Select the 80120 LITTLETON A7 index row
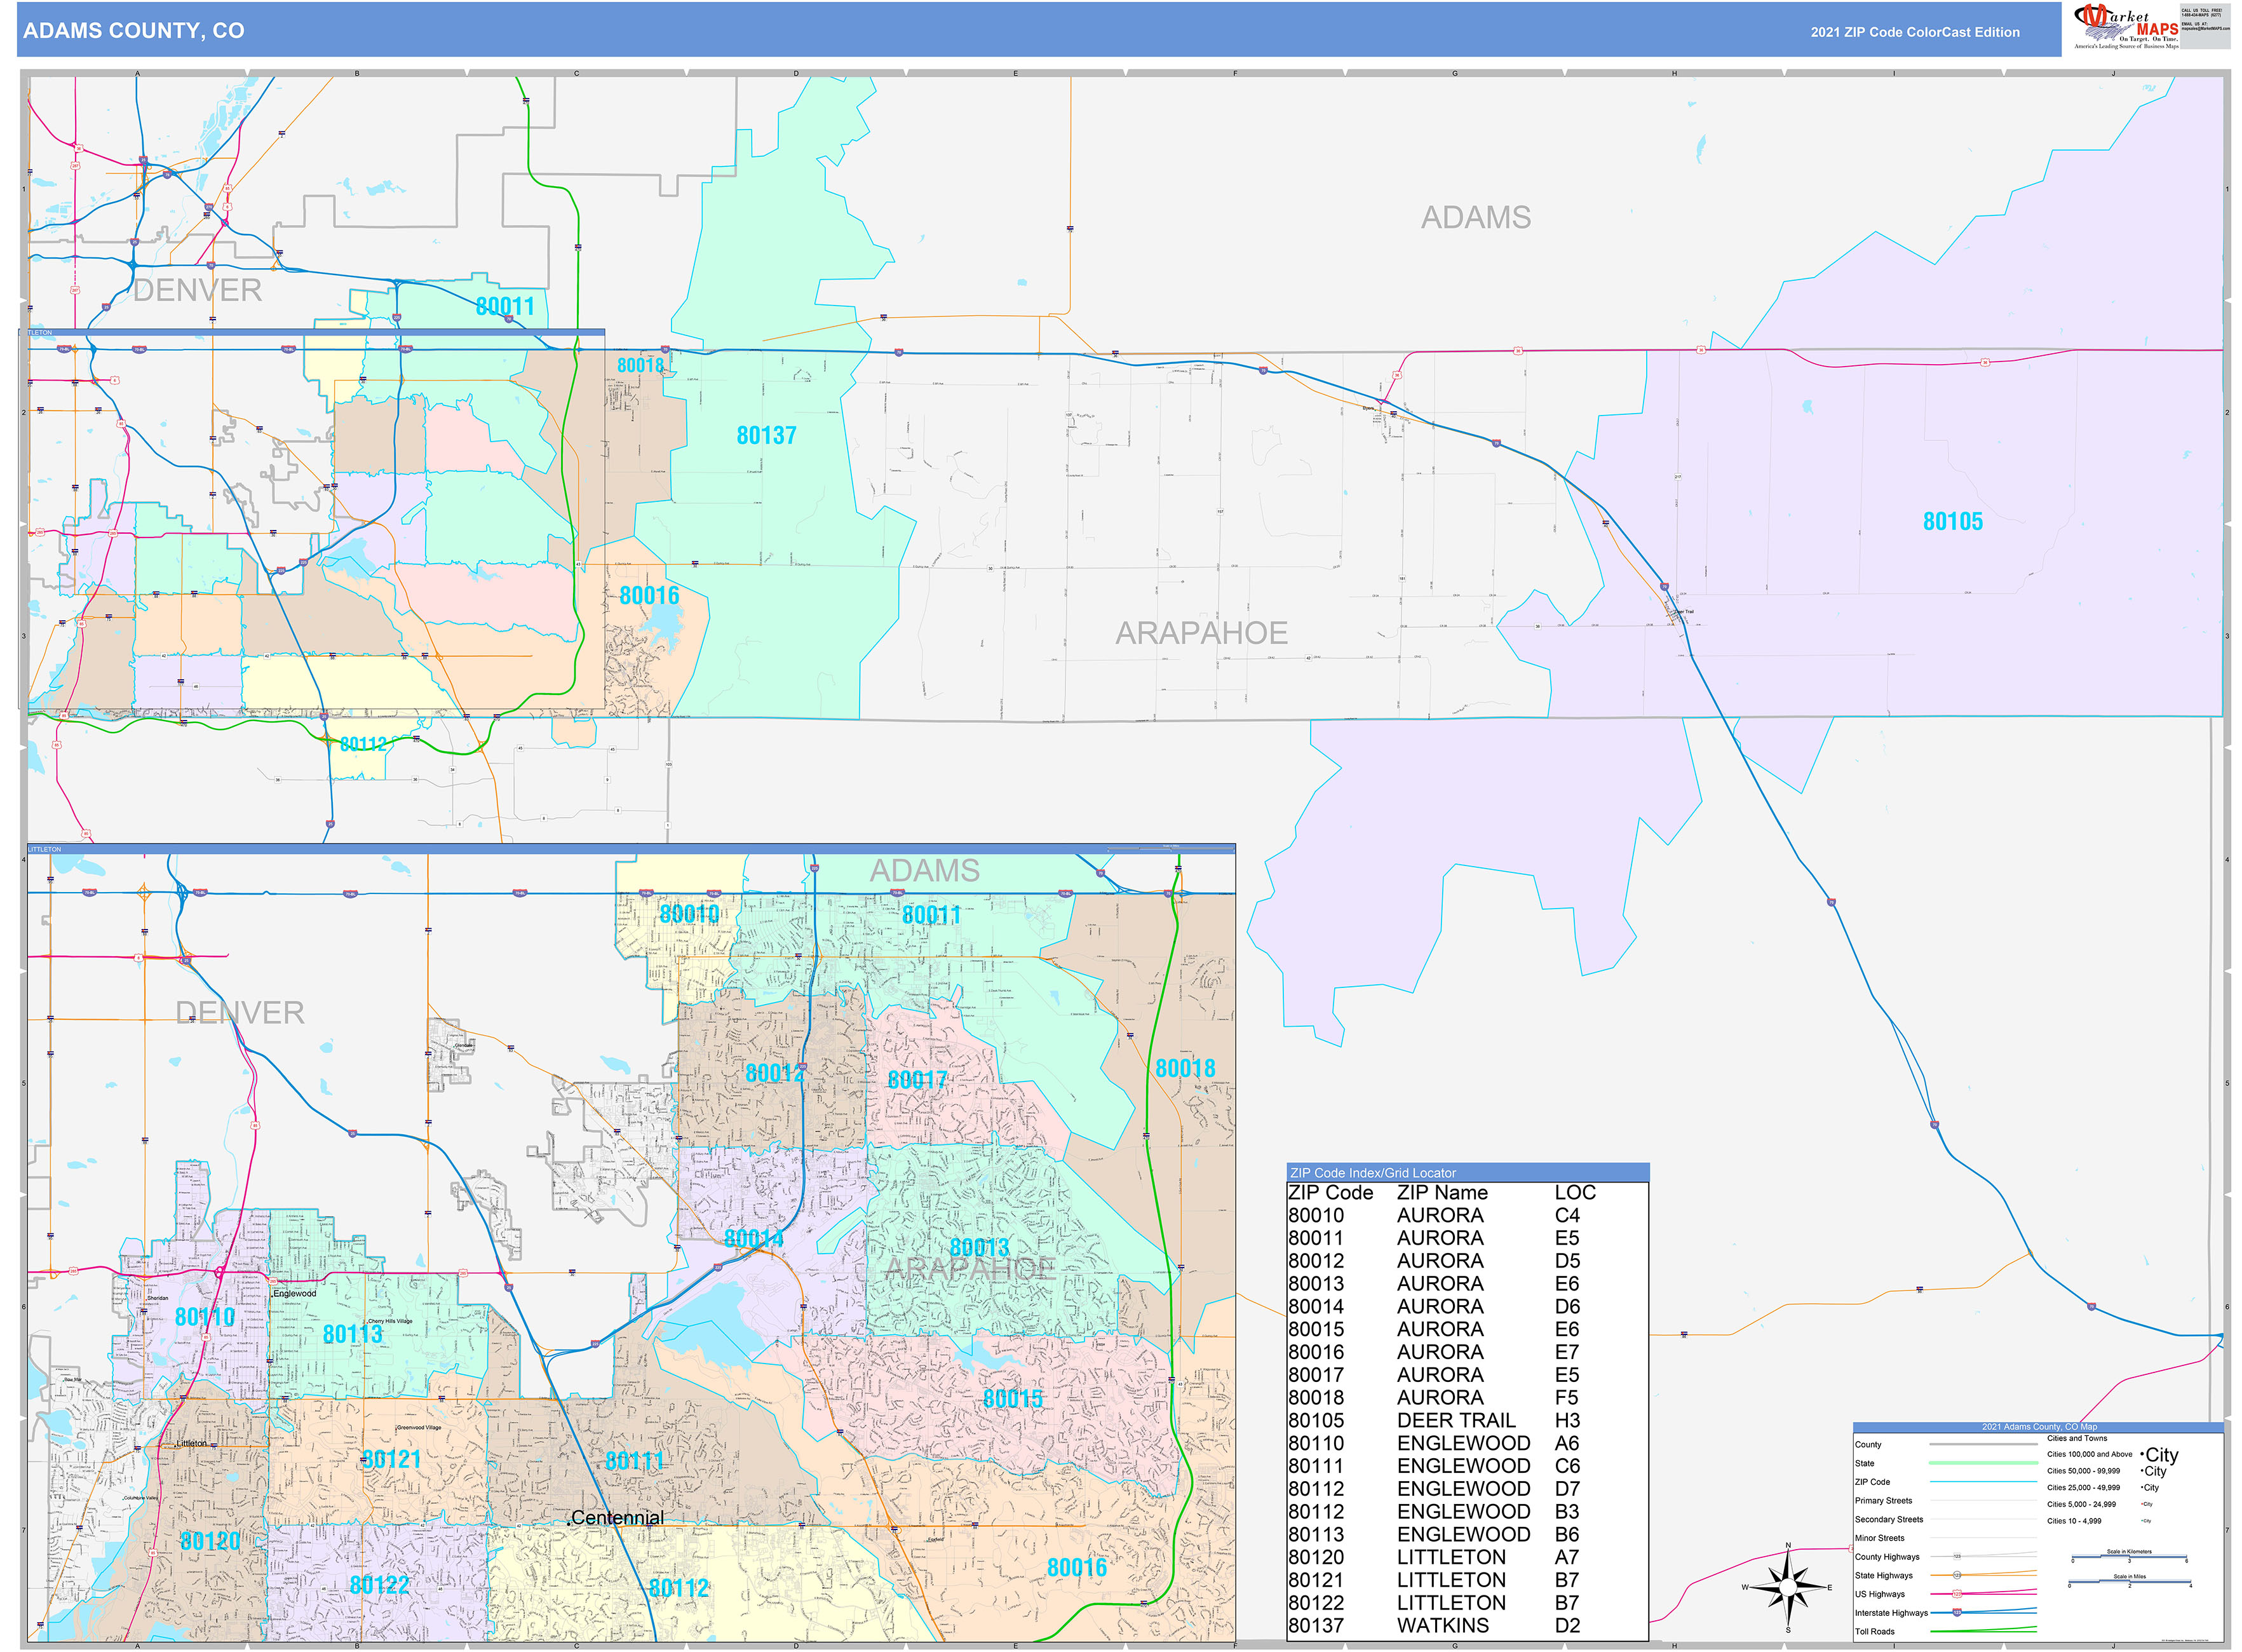The image size is (2242, 1652). click(x=1467, y=1558)
